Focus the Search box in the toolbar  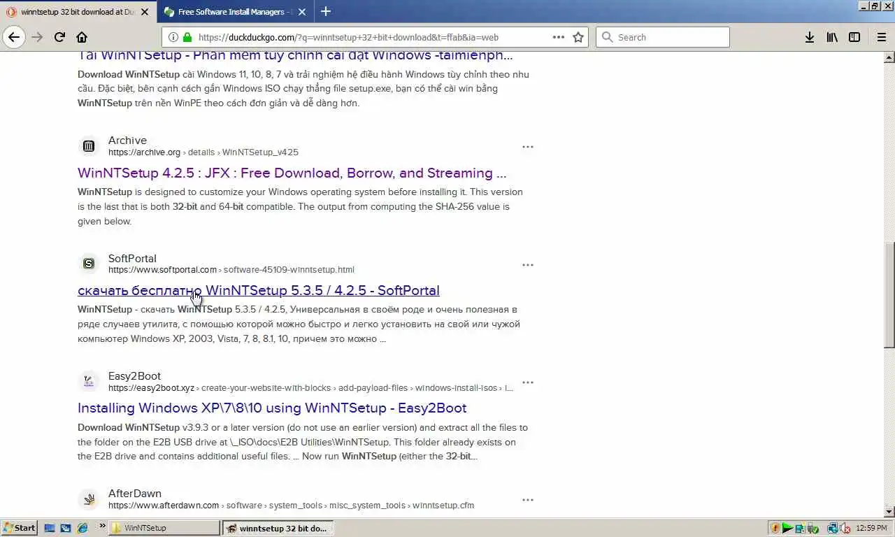pyautogui.click(x=662, y=37)
